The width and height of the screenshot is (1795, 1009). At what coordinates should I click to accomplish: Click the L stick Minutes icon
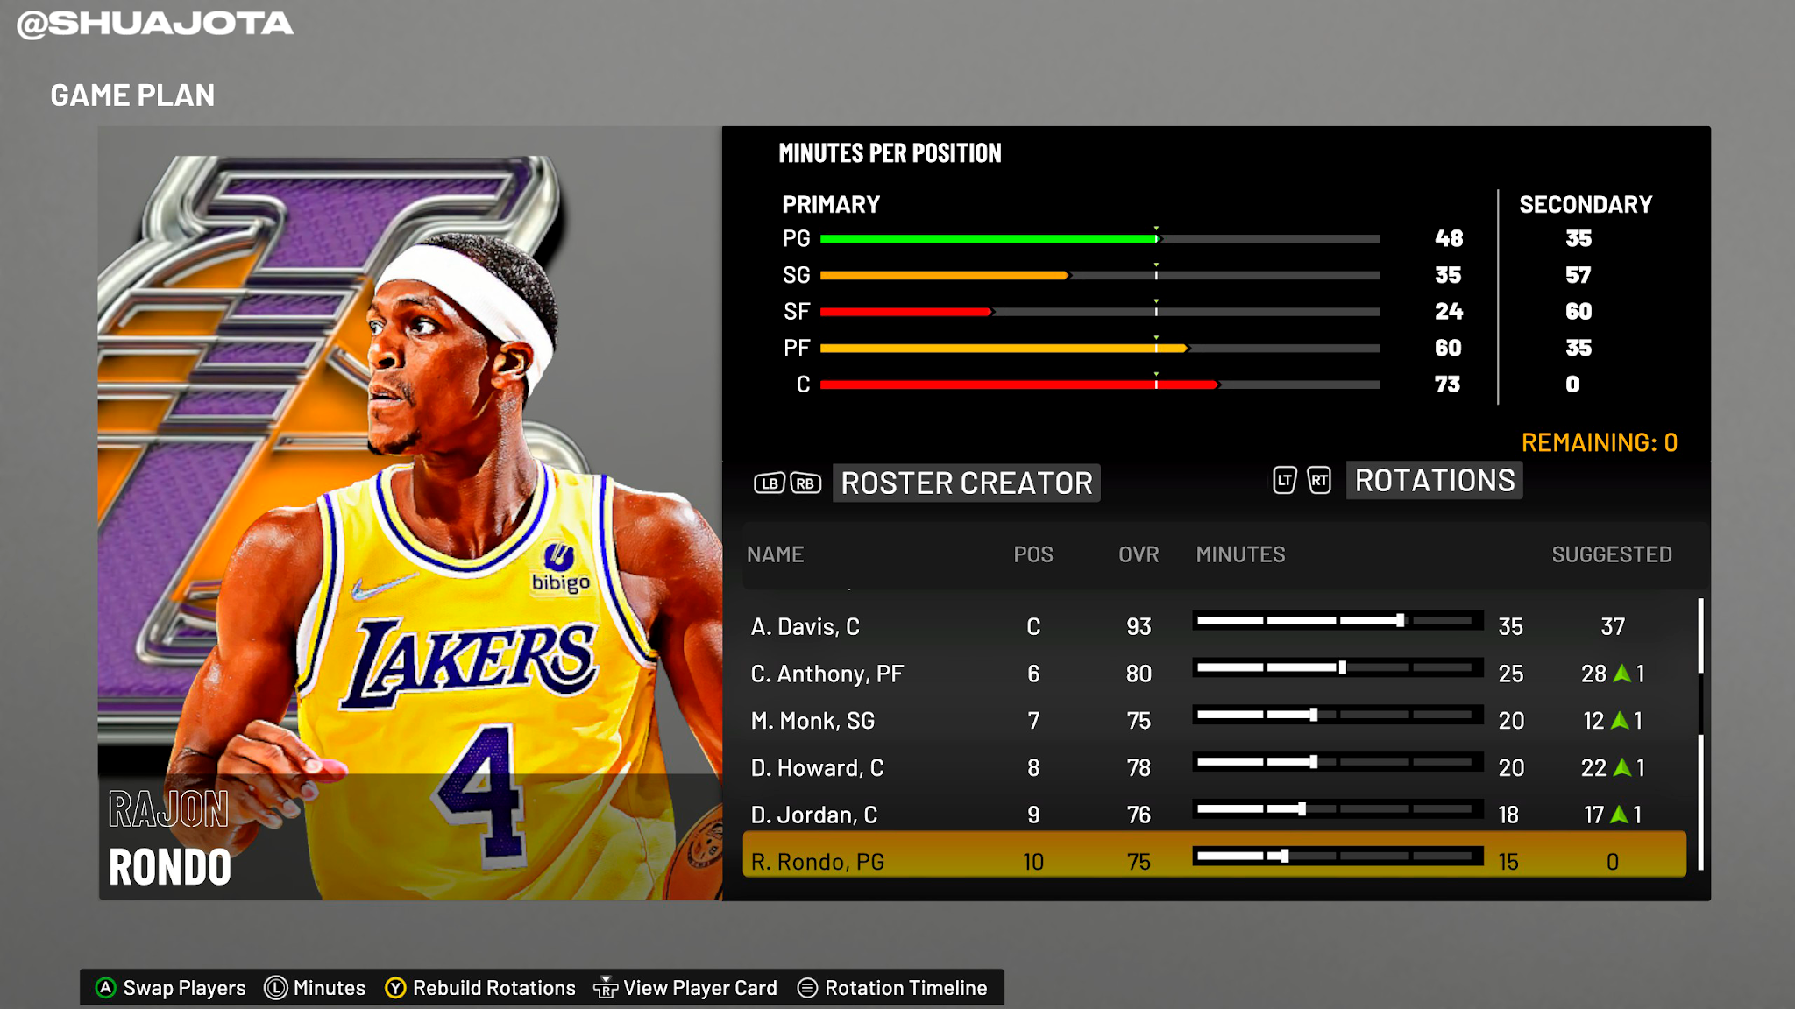point(276,988)
